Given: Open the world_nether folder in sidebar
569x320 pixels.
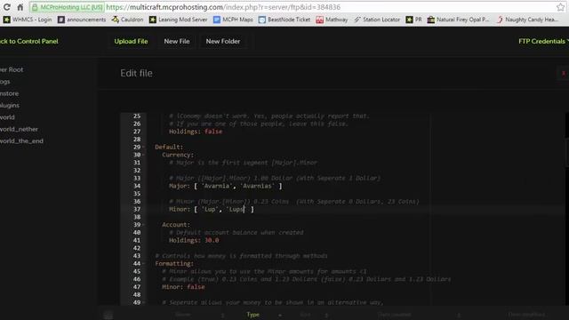Looking at the screenshot, I should click(19, 129).
